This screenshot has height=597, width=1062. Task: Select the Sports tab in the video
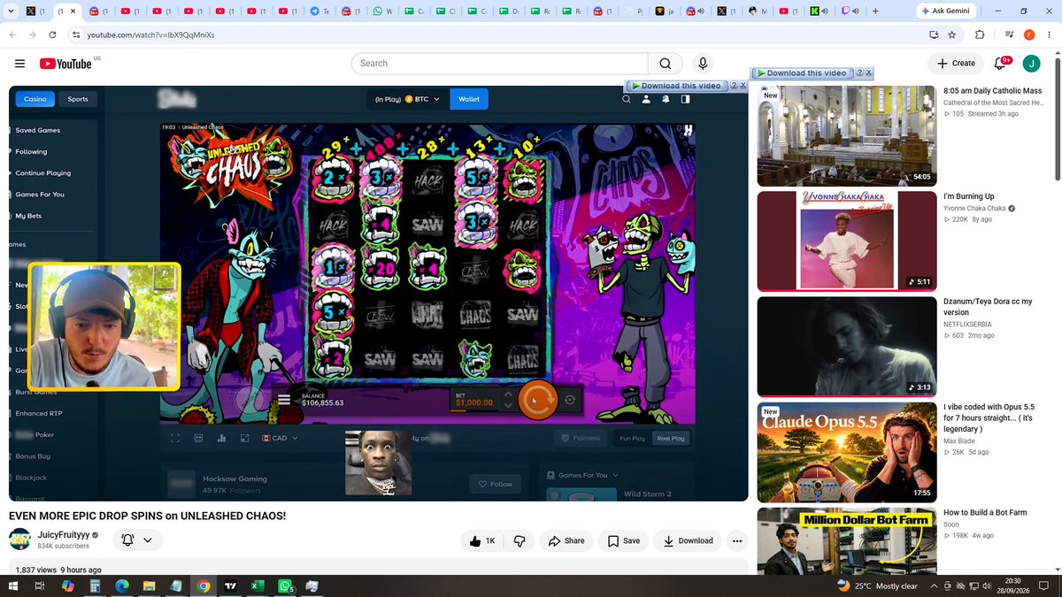[x=78, y=99]
